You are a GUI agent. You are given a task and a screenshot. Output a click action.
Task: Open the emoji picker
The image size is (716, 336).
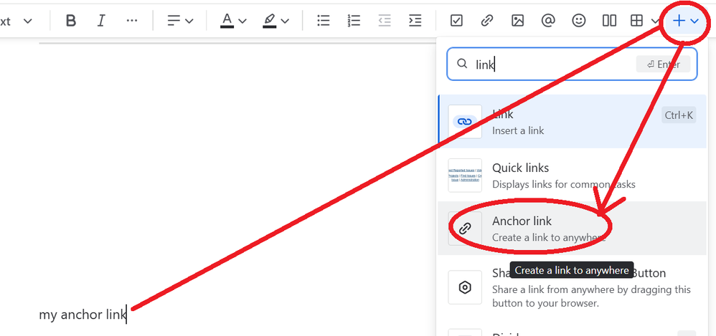click(x=579, y=21)
